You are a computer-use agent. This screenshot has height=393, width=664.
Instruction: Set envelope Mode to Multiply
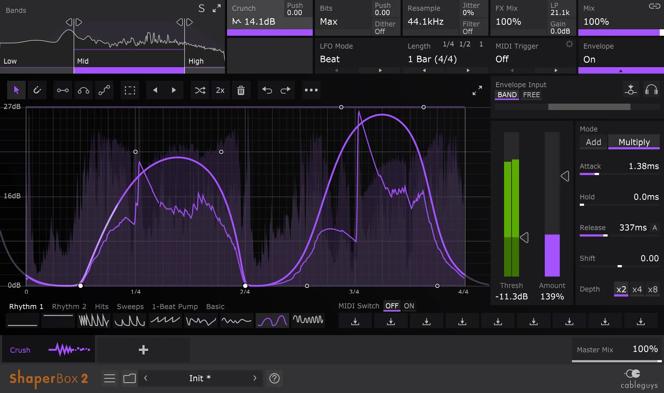coord(634,142)
